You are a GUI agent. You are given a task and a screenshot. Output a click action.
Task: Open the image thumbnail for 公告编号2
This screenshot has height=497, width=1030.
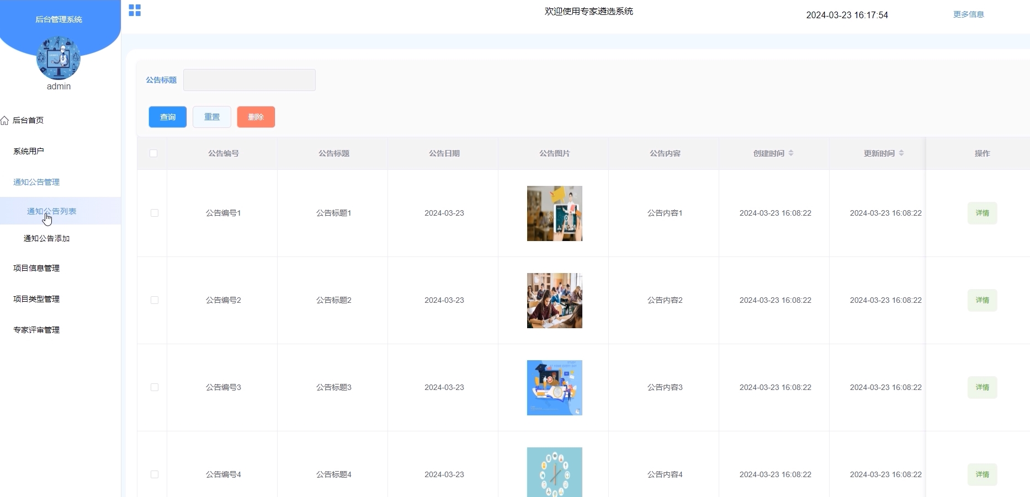554,301
